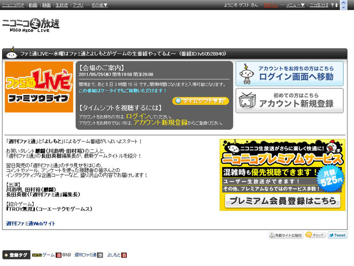Screen dimensions: 354x266
Task: Click the yellow アカウント新規登録 link
Action: tap(161, 122)
